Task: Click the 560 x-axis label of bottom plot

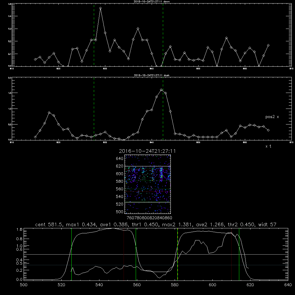Action: [x=137, y=285]
